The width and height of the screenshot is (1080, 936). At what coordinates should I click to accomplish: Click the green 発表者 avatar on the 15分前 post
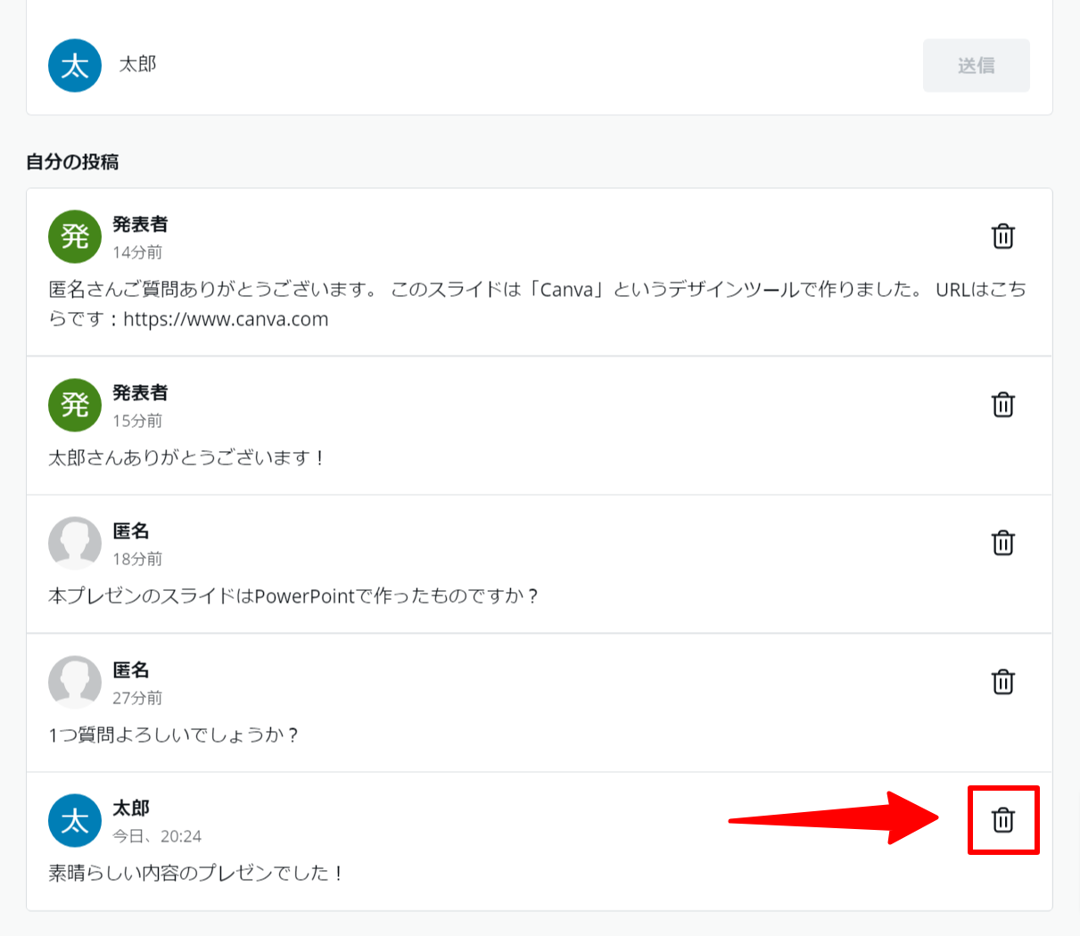click(x=75, y=405)
